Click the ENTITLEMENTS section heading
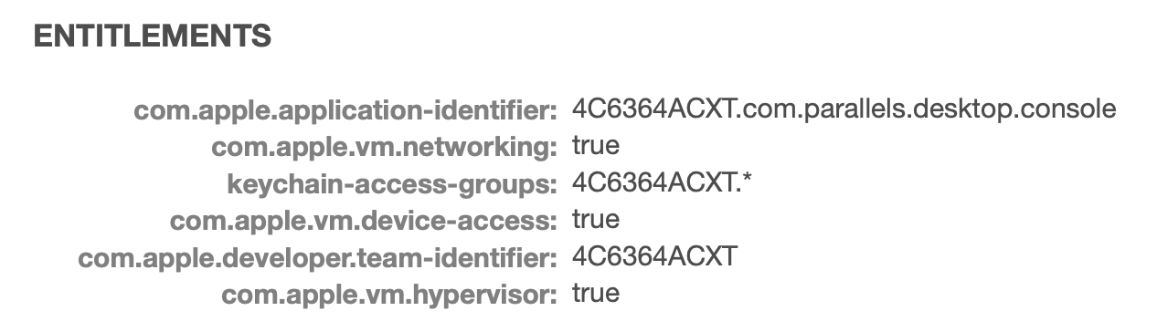This screenshot has width=1157, height=332. click(153, 36)
